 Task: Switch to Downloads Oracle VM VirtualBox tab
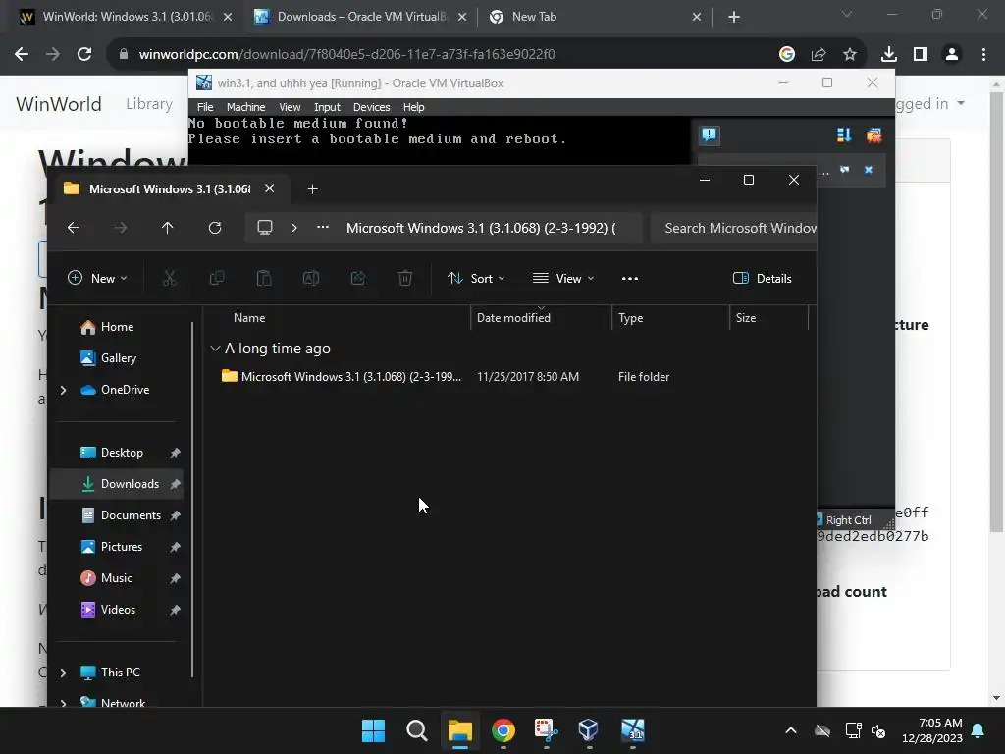[361, 17]
